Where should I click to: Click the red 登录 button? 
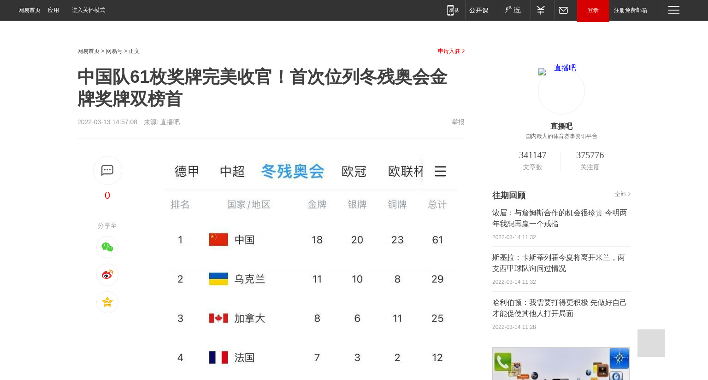(593, 11)
